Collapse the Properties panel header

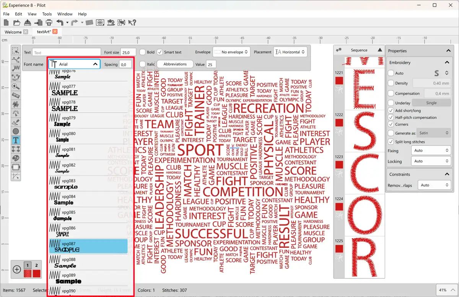coord(449,51)
